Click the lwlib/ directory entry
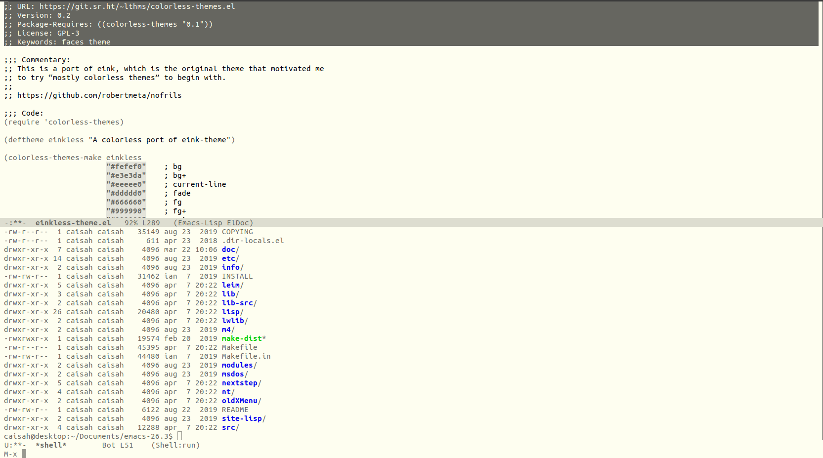The height and width of the screenshot is (458, 823). pyautogui.click(x=235, y=321)
